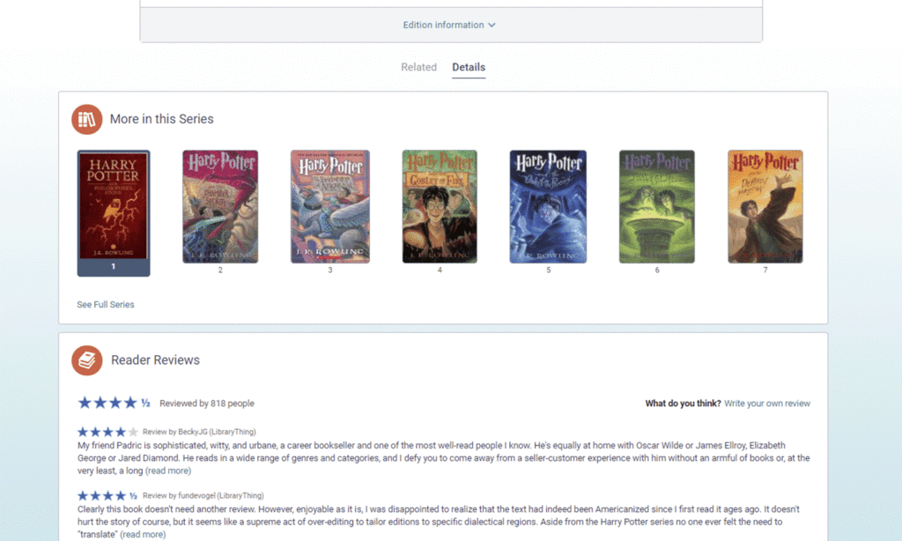Click the star rating on BeckyJG's review
The image size is (902, 541).
pyautogui.click(x=107, y=432)
